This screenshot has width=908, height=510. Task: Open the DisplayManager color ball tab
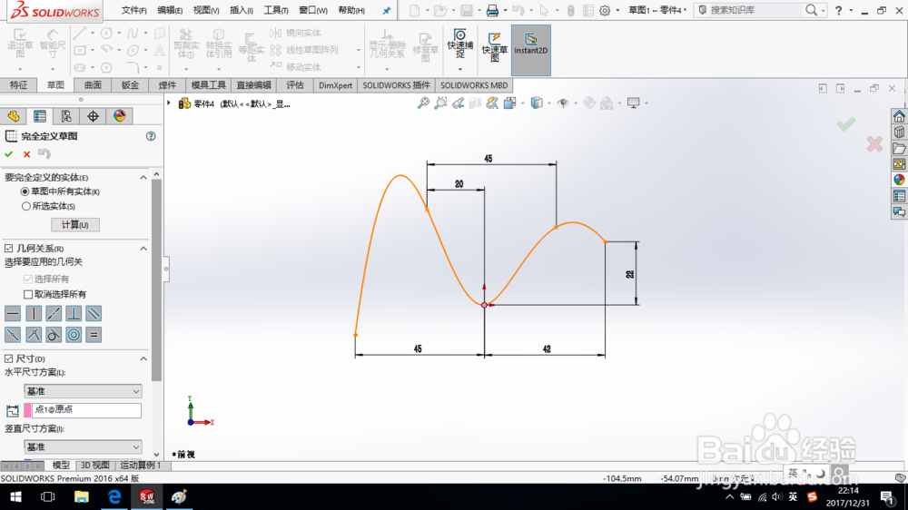point(119,116)
